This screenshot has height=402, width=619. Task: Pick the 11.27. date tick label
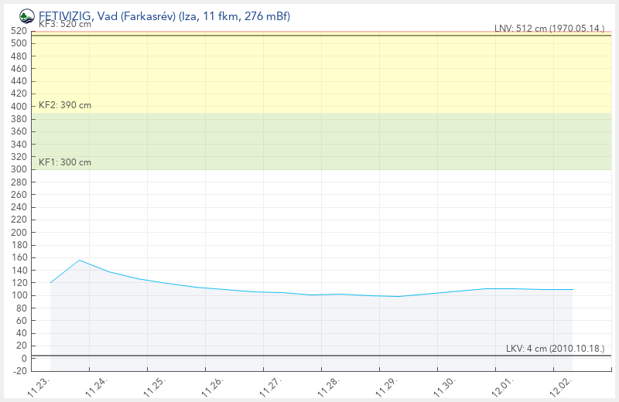(271, 387)
